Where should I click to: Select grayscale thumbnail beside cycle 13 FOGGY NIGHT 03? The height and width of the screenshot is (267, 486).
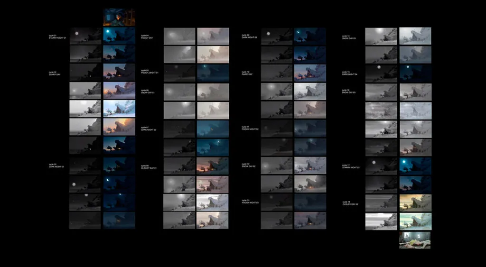[x=277, y=202]
